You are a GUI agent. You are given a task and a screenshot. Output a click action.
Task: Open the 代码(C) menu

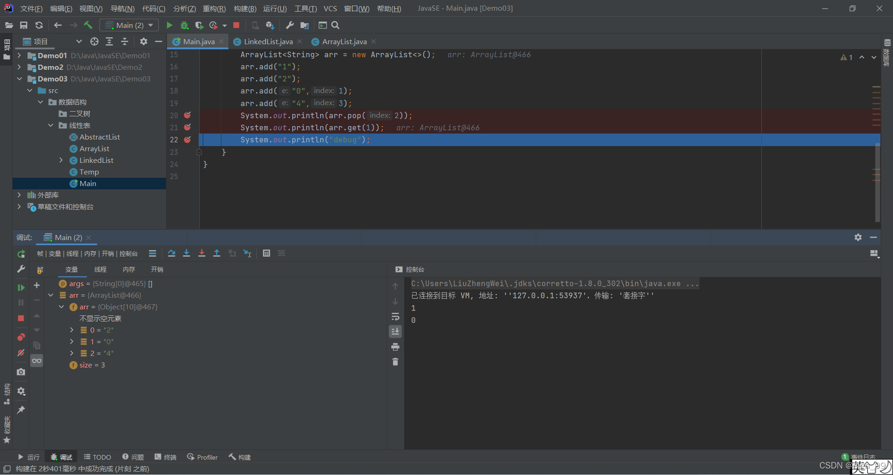(x=153, y=8)
